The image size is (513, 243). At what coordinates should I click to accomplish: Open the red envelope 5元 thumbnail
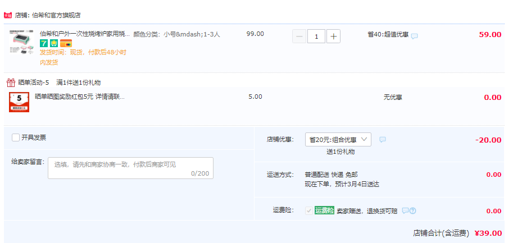point(19,102)
